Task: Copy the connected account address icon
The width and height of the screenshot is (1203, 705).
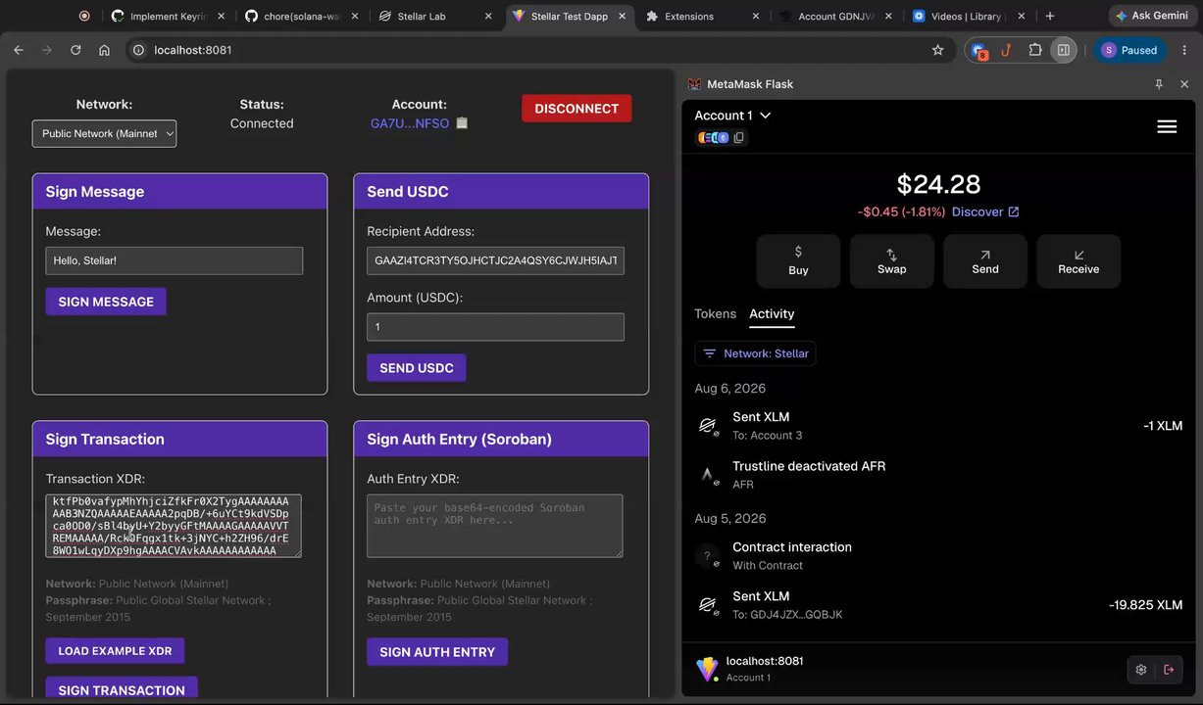Action: click(463, 123)
